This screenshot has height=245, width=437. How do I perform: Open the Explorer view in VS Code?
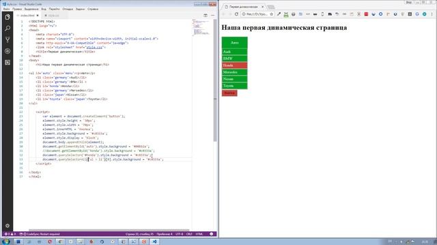8,17
